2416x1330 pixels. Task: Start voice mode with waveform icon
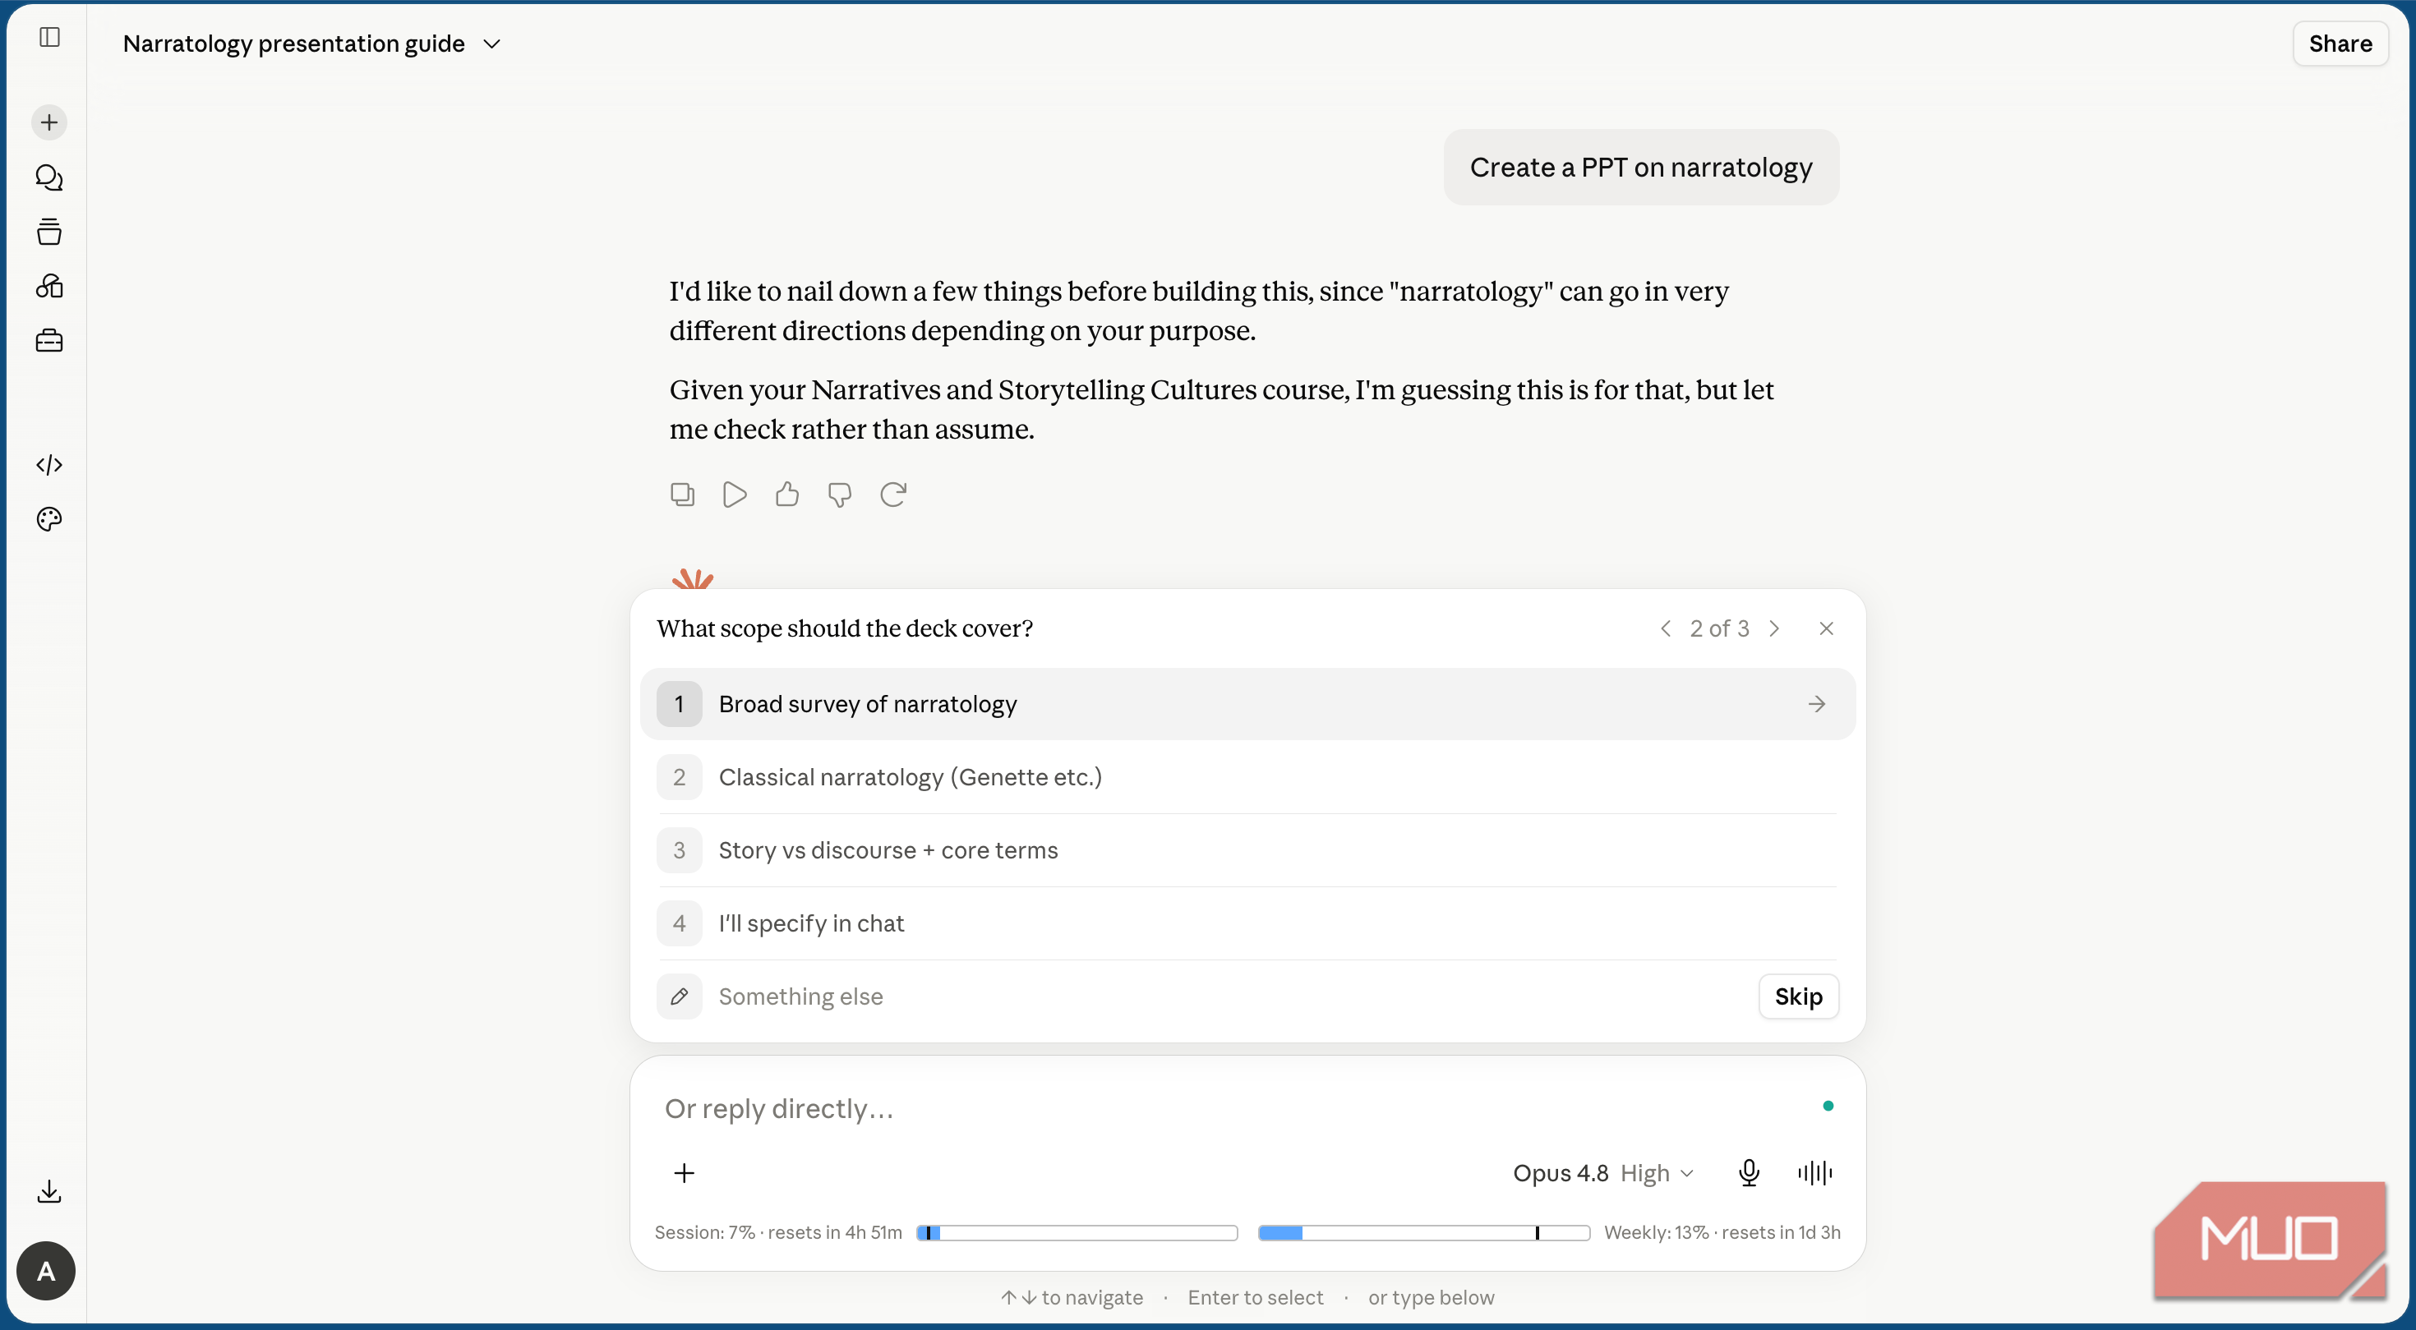pyautogui.click(x=1814, y=1172)
